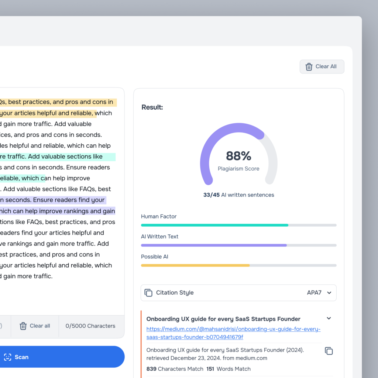This screenshot has width=378, height=378.
Task: Click '839 Characters Match' text
Action: point(175,369)
